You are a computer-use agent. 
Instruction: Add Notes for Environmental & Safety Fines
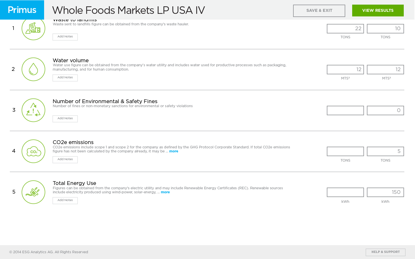65,119
